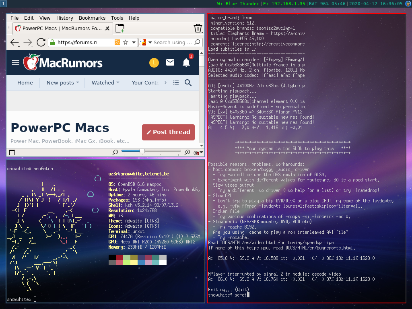Screen dimensions: 412x309
Task: Bookmark page with the star icon
Action: click(126, 42)
